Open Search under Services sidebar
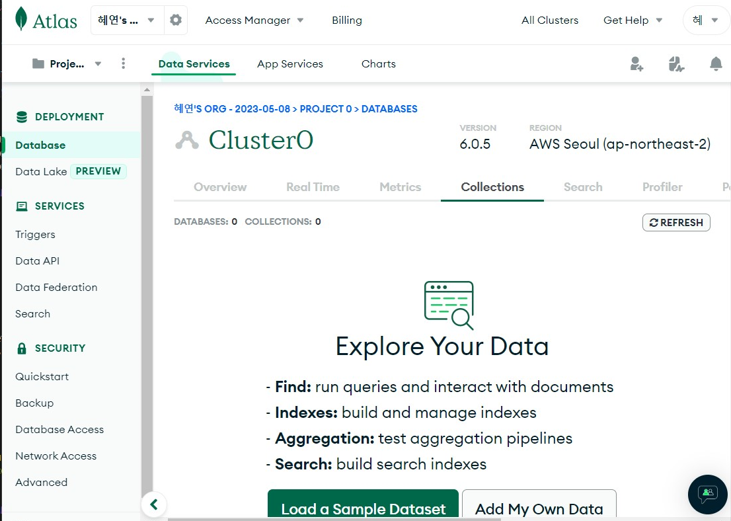Screen dimensions: 731x521 pyautogui.click(x=32, y=314)
